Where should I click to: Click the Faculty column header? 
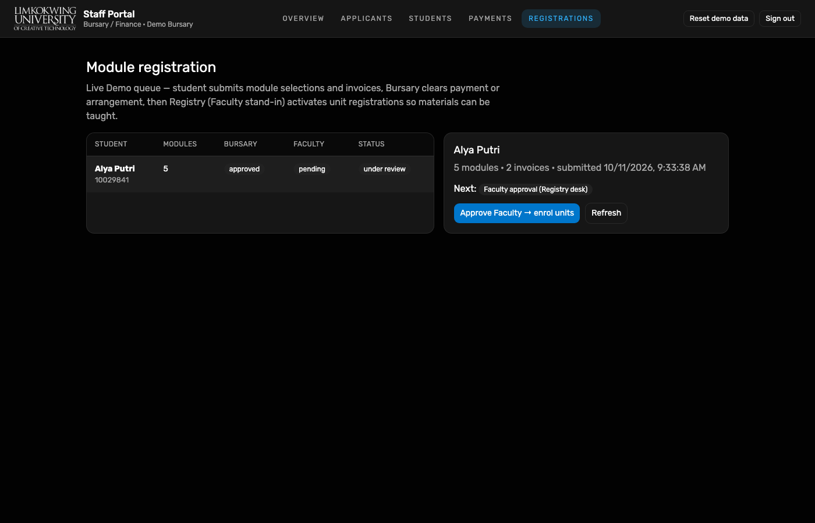[309, 144]
